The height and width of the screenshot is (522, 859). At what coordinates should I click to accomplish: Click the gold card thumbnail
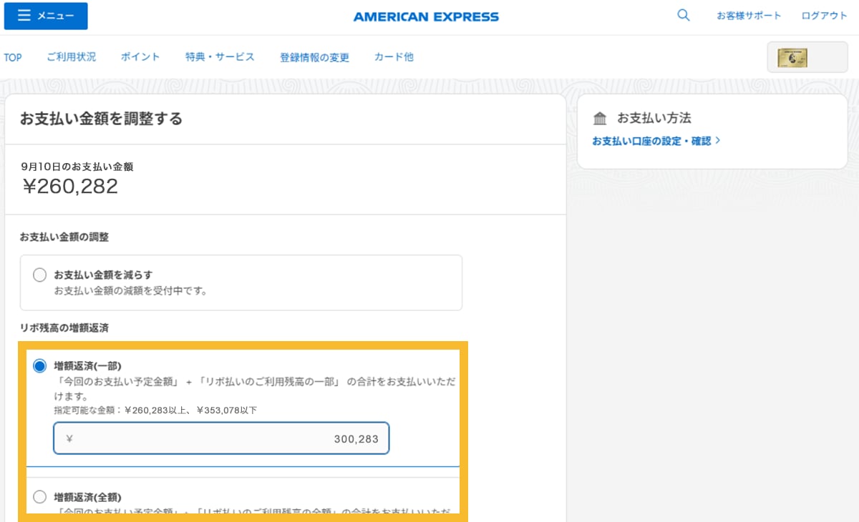pos(792,57)
